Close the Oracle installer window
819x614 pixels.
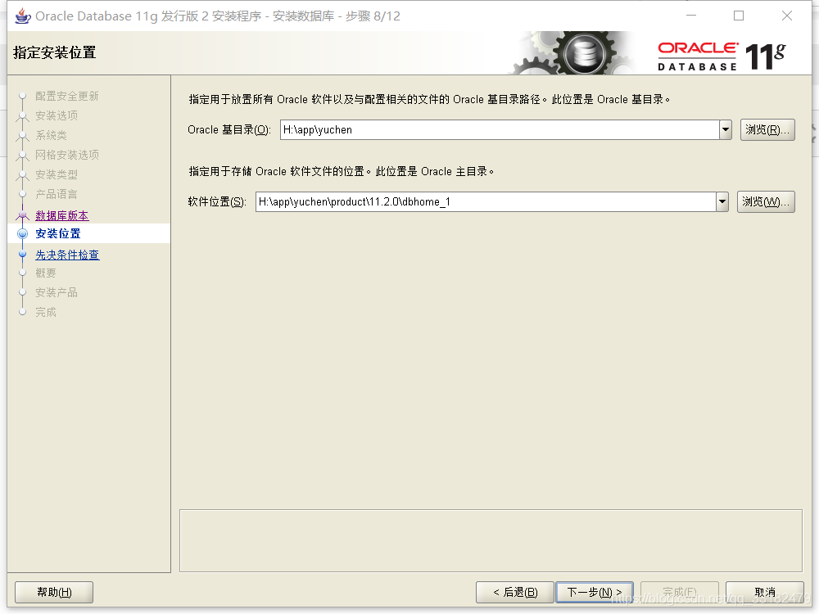pyautogui.click(x=786, y=16)
